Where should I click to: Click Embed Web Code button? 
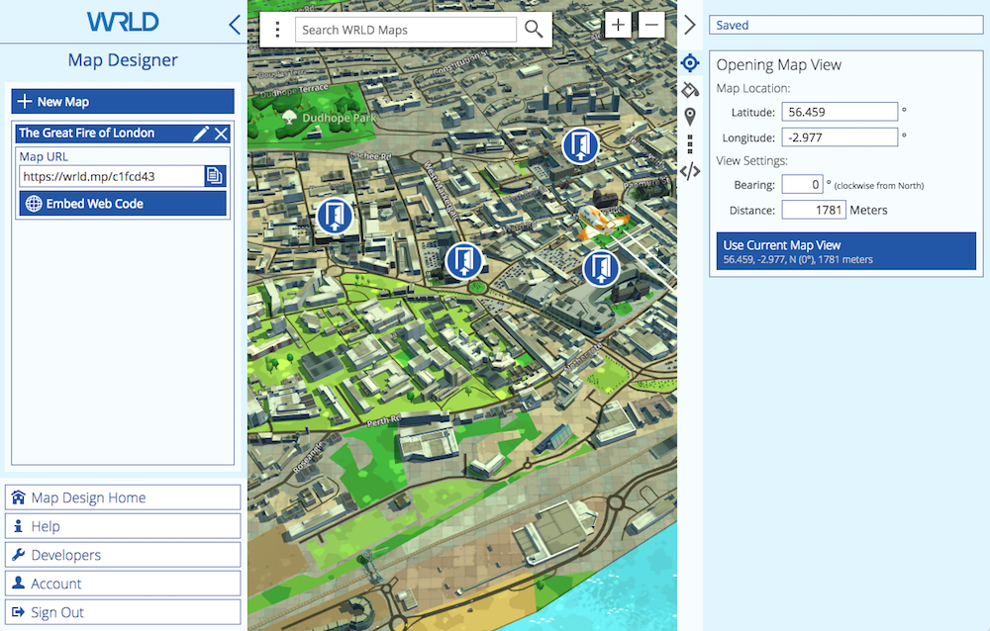click(123, 204)
